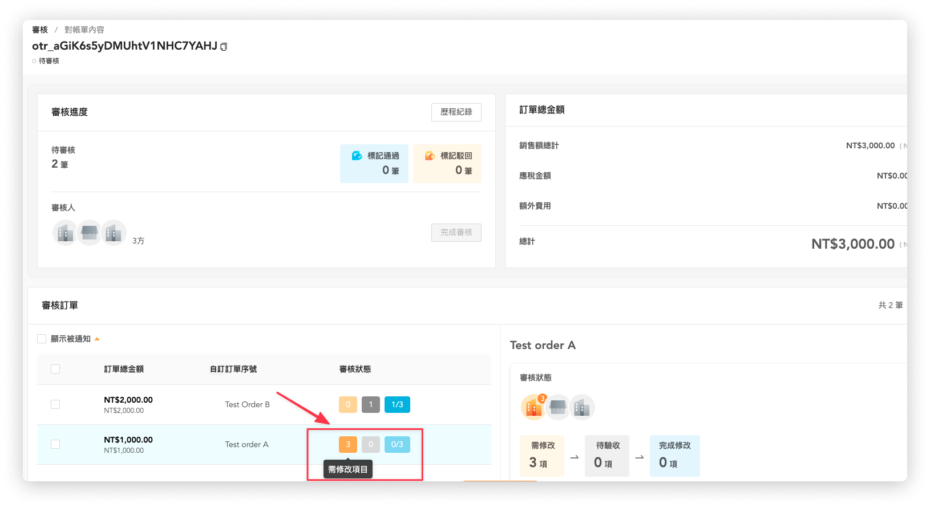This screenshot has height=507, width=930.
Task: Click 對帳單內容 breadcrumb text
Action: [x=84, y=30]
